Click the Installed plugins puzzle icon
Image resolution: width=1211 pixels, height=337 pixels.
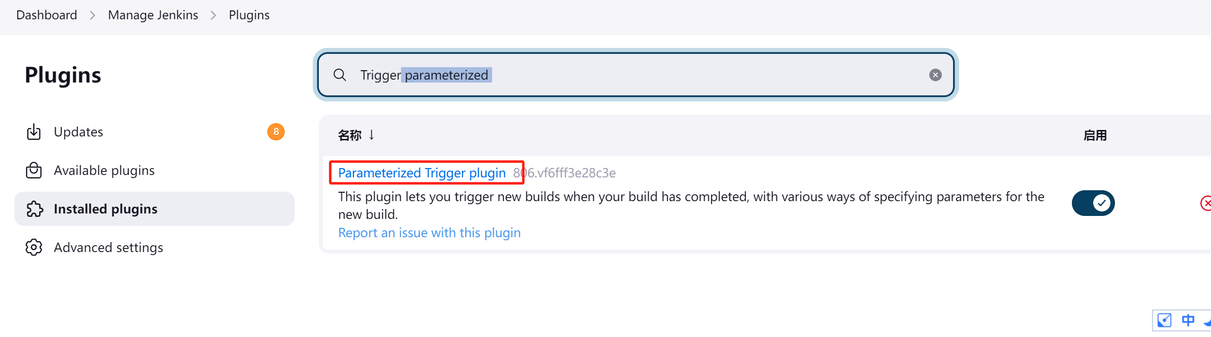tap(34, 209)
